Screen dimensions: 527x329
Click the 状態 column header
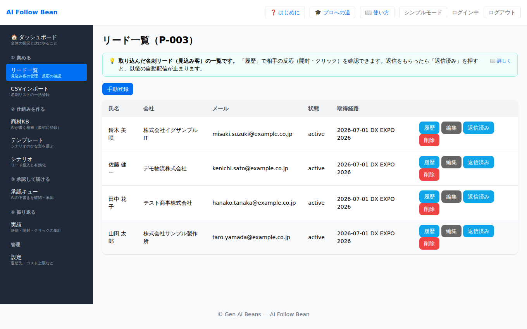coord(313,108)
